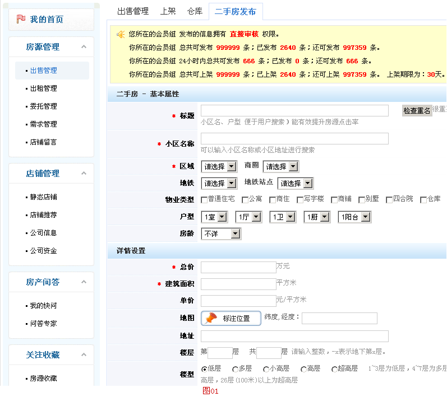Click the speaker announcement icon in notice box
Image resolution: width=447 pixels, height=397 pixels.
point(120,35)
